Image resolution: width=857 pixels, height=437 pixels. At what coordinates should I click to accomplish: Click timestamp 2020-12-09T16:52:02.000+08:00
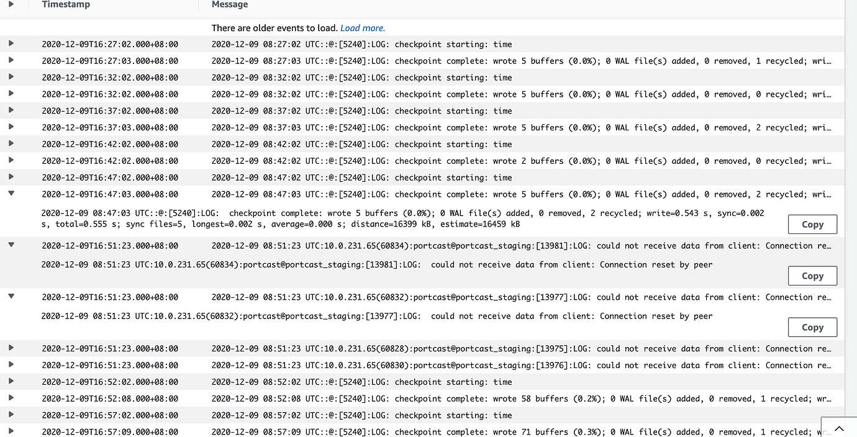(x=110, y=382)
